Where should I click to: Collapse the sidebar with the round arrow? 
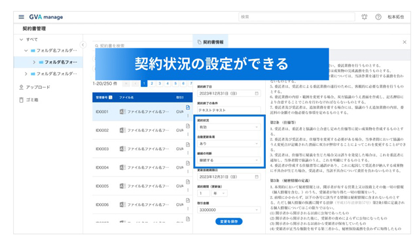[x=83, y=45]
